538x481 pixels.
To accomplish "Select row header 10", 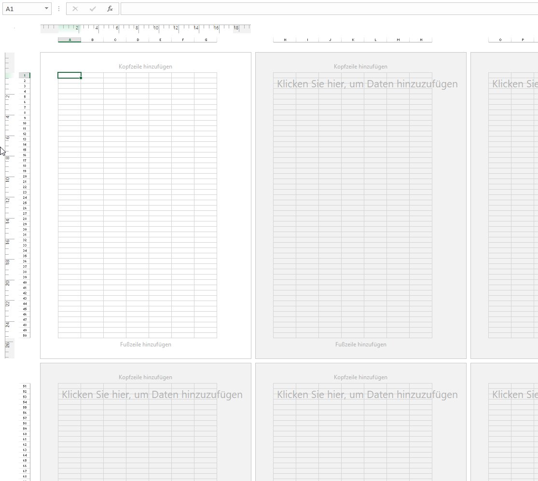I will tap(25, 123).
